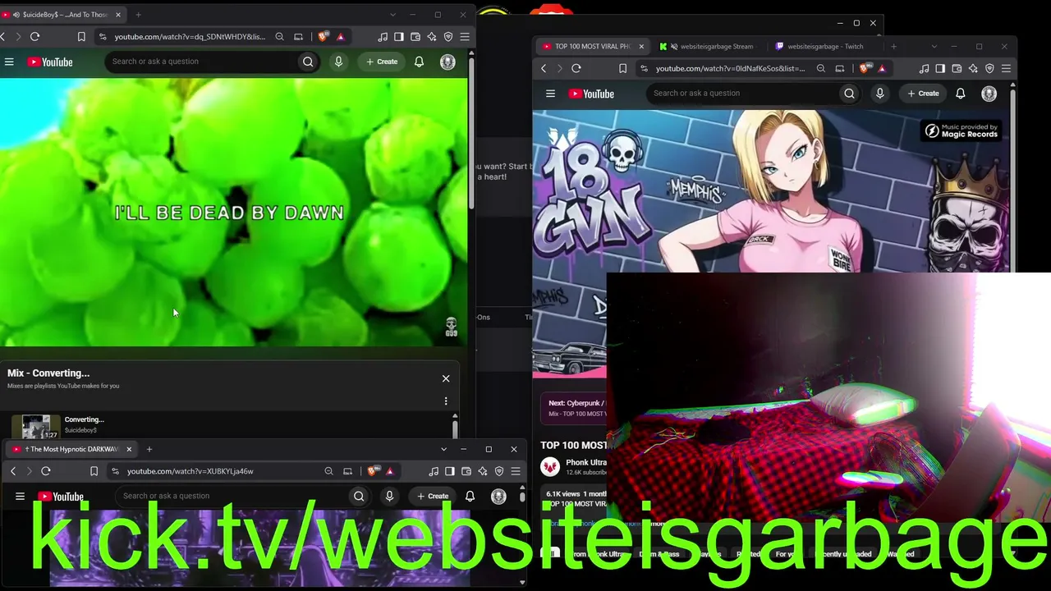Mute the $uicideBoy$ tab audio
This screenshot has width=1051, height=591.
tap(16, 15)
